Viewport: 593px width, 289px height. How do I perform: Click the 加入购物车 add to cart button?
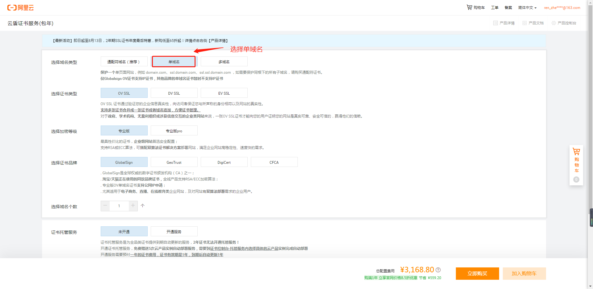point(524,274)
